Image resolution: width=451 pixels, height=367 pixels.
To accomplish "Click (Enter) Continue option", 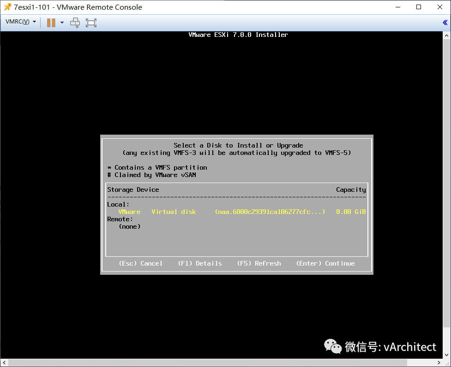I will (x=325, y=263).
